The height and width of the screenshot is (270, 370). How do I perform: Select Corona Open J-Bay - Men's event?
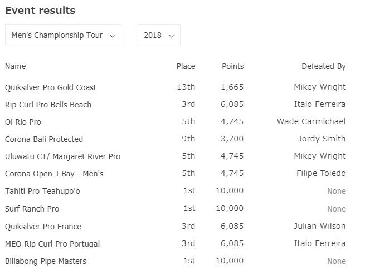click(x=54, y=174)
